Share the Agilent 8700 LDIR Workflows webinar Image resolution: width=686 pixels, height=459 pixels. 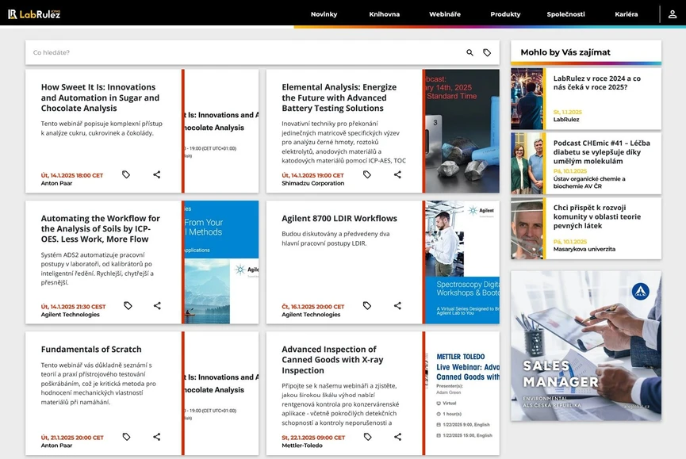point(397,305)
